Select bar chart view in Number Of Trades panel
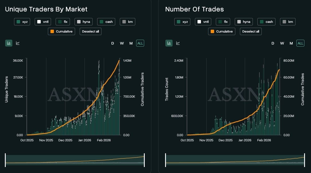This screenshot has width=311, height=173. click(x=169, y=43)
